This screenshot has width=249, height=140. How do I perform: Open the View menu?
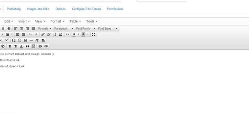coord(40,21)
